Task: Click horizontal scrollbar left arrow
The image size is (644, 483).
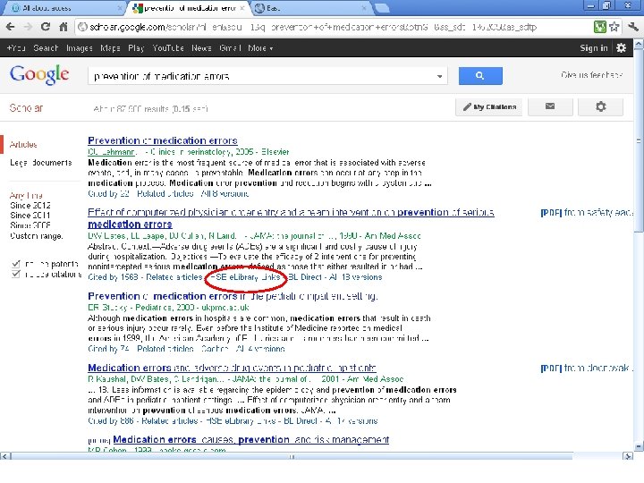Action: coord(5,456)
